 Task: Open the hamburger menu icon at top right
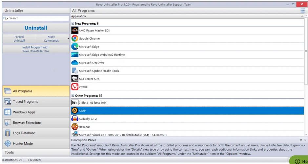pyautogui.click(x=302, y=10)
